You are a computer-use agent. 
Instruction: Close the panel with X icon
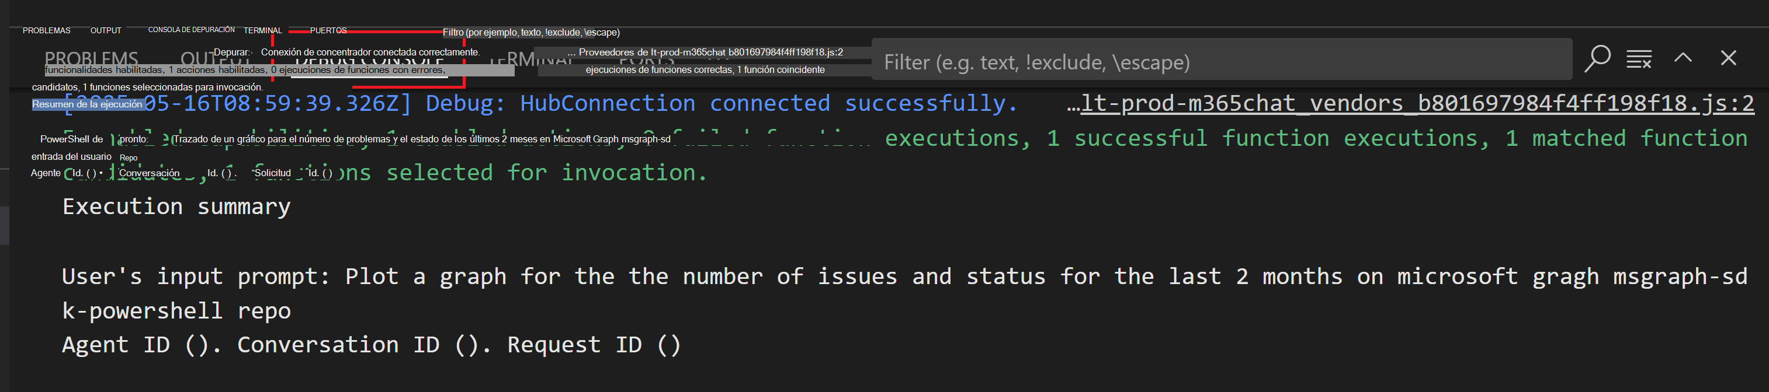(x=1728, y=58)
